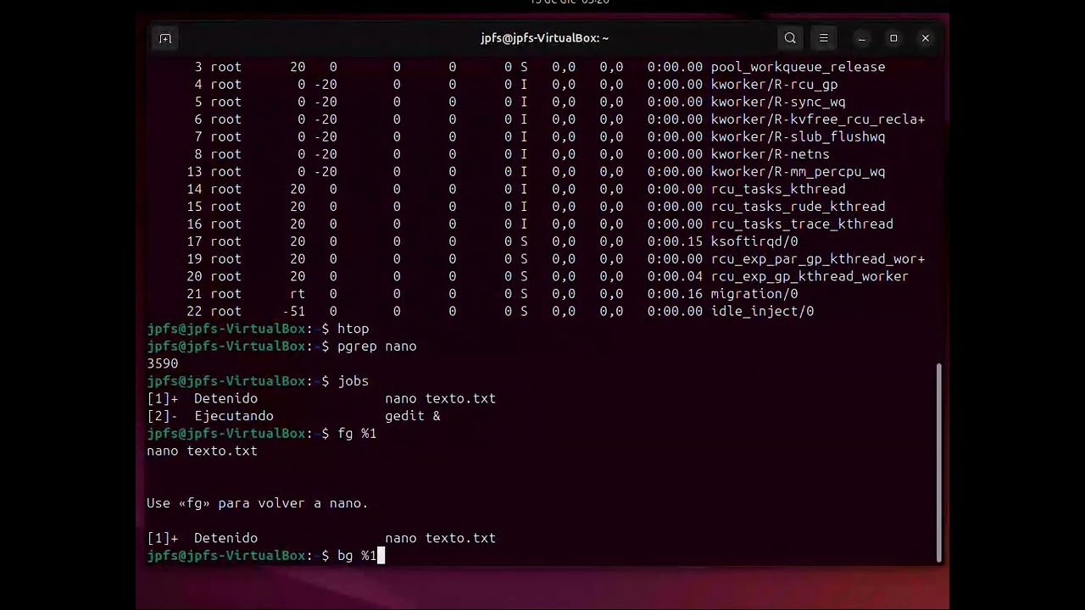Click the kworker/R-netns process name
The image size is (1085, 610).
click(x=770, y=154)
